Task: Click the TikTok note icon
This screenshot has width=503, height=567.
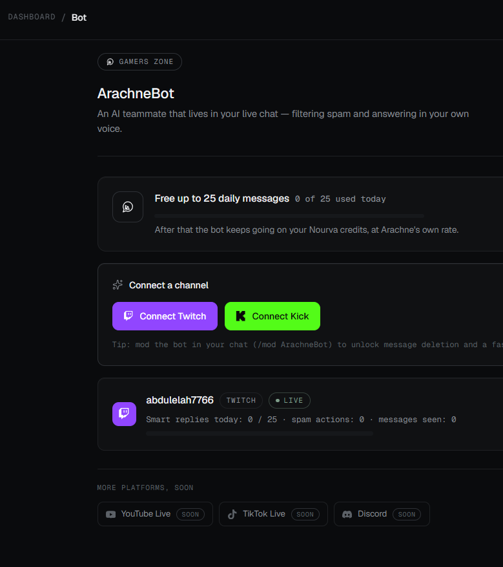Action: (x=232, y=514)
